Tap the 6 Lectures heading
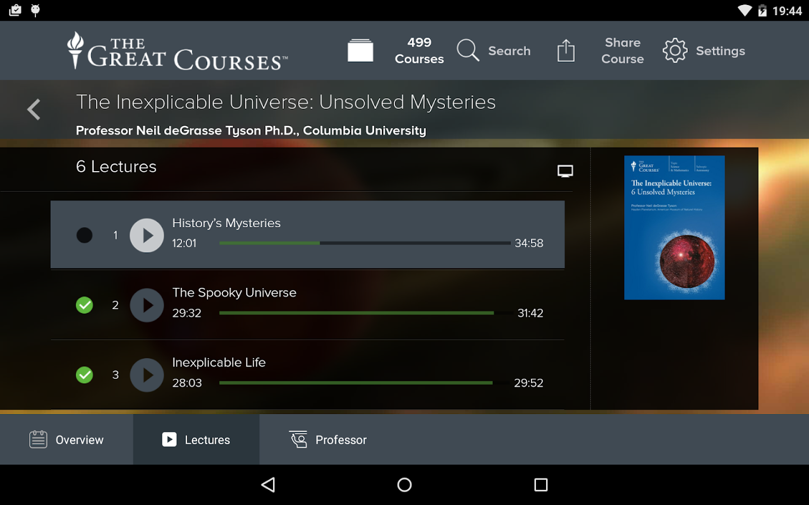This screenshot has width=809, height=505. 116,167
